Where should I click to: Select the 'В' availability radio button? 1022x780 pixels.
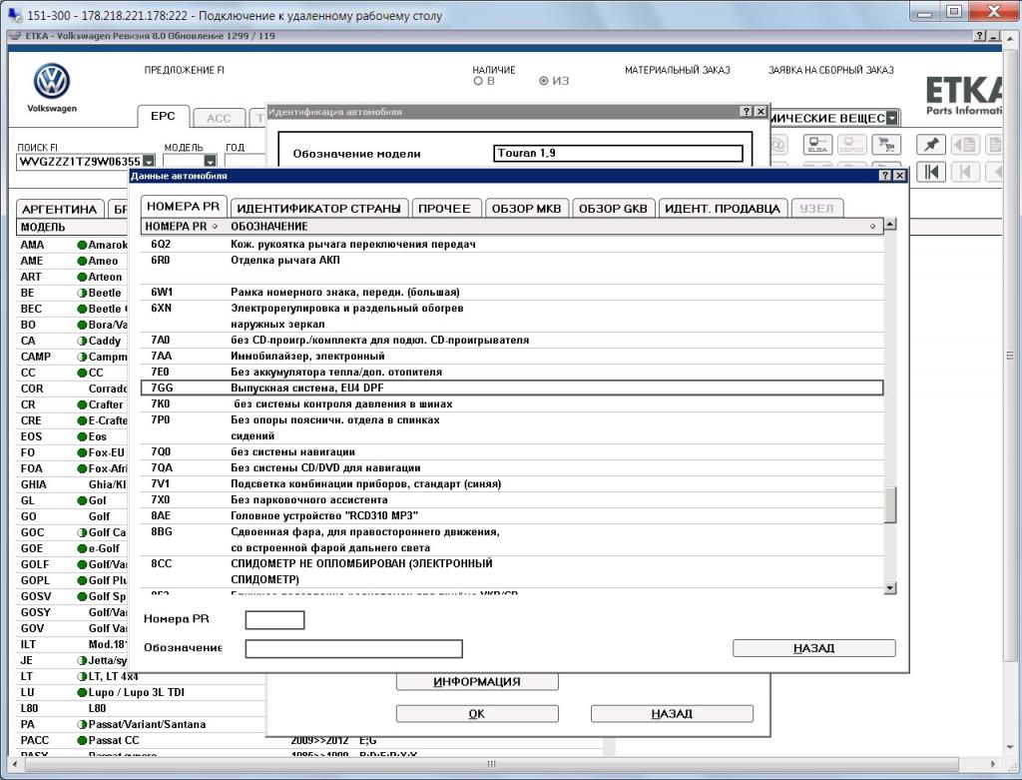478,81
